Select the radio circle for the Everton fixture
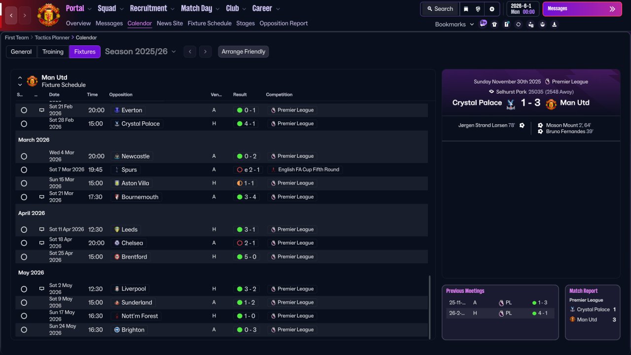The height and width of the screenshot is (355, 631). (x=24, y=110)
